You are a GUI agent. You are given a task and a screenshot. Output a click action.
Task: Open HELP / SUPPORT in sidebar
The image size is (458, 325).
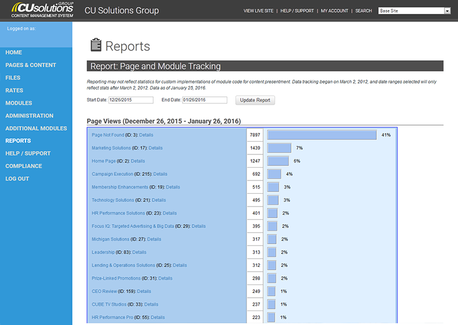tap(28, 153)
